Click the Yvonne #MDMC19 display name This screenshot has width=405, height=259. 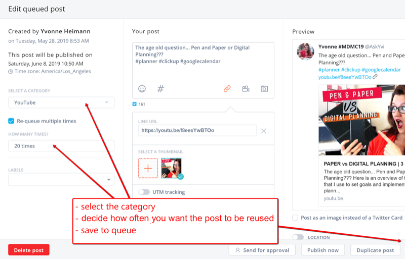pos(341,46)
